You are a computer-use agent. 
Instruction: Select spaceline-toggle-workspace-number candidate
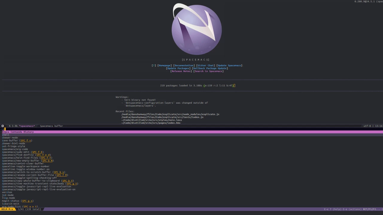pyautogui.click(x=26, y=166)
